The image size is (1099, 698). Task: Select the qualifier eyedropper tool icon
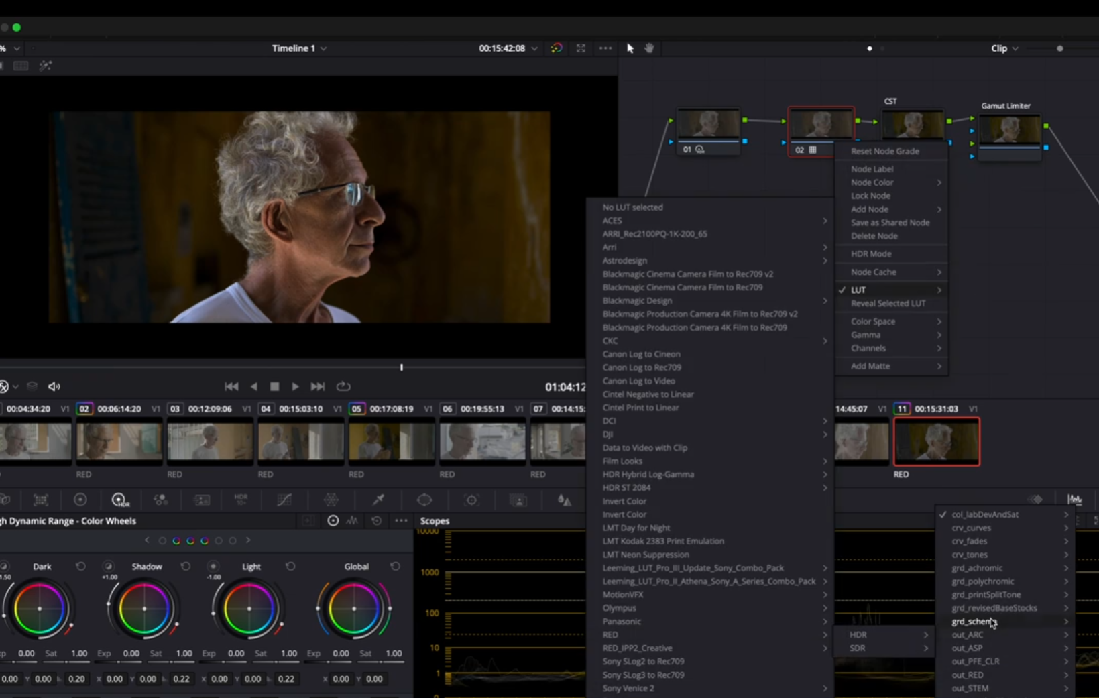coord(378,500)
